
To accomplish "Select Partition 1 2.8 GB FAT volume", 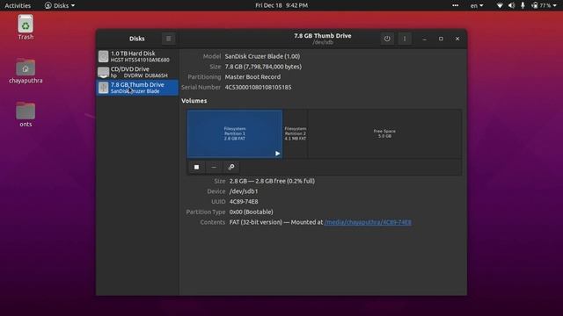I will tap(235, 133).
